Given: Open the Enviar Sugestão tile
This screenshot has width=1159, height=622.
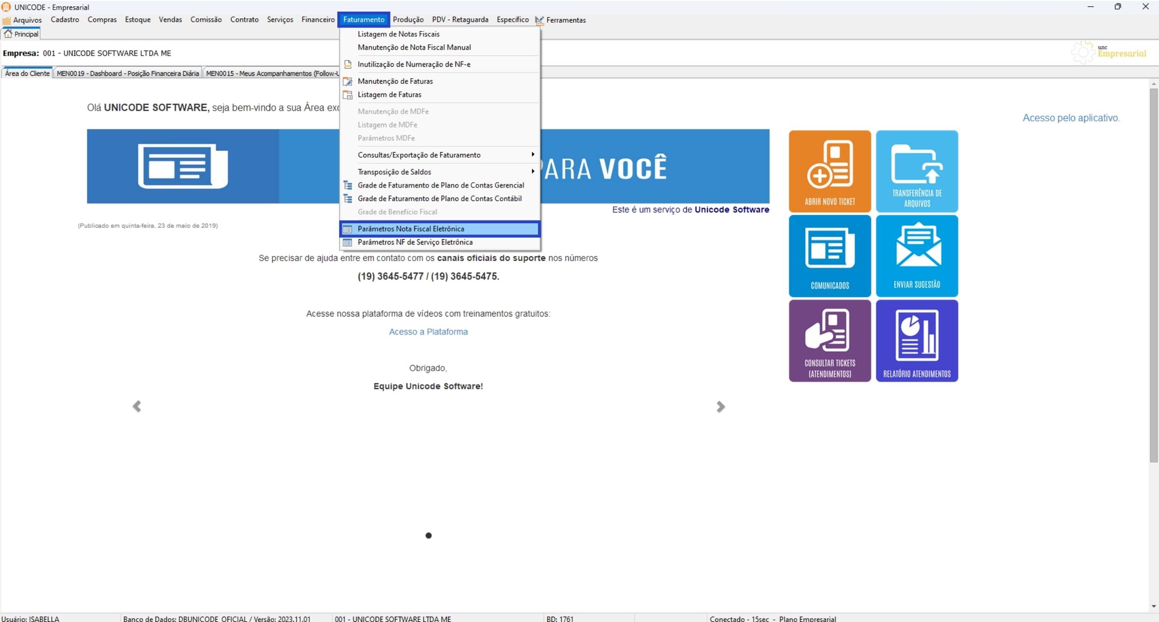Looking at the screenshot, I should [916, 256].
